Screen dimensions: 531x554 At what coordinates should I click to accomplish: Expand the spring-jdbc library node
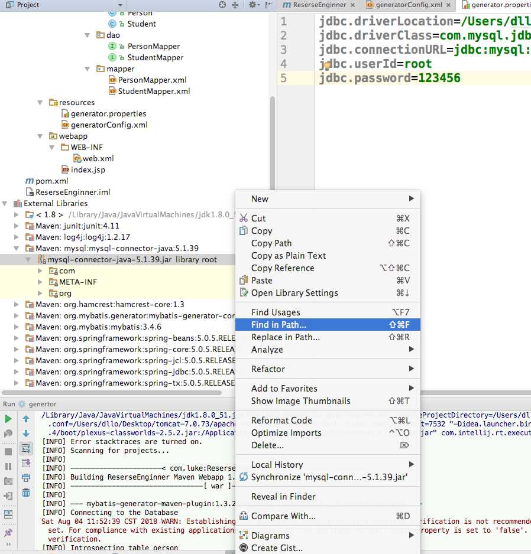pos(17,371)
